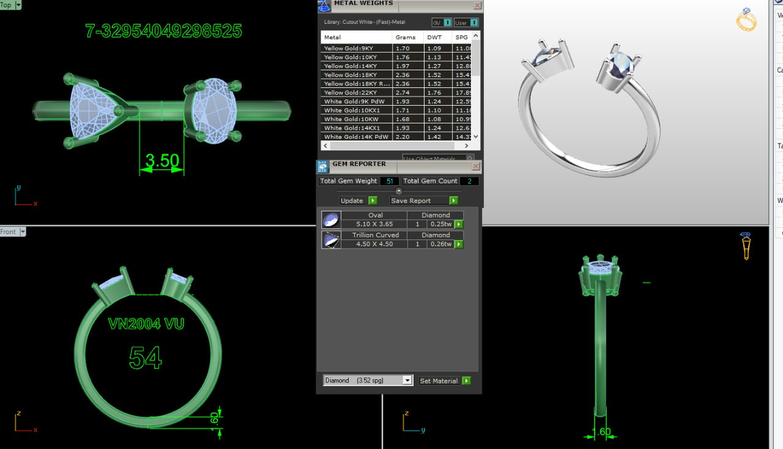Click the 54 ring size text in Front view
This screenshot has height=449, width=783.
pos(145,357)
